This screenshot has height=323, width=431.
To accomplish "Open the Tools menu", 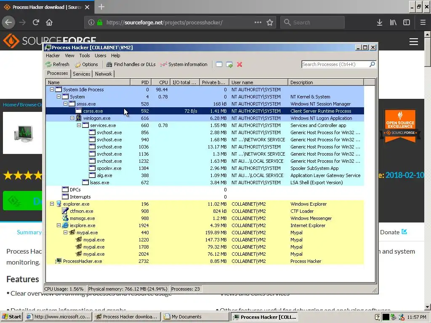I will [84, 56].
